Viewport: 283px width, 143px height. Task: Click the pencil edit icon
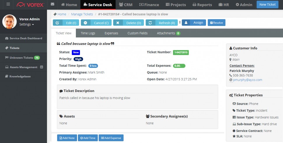pos(57,23)
